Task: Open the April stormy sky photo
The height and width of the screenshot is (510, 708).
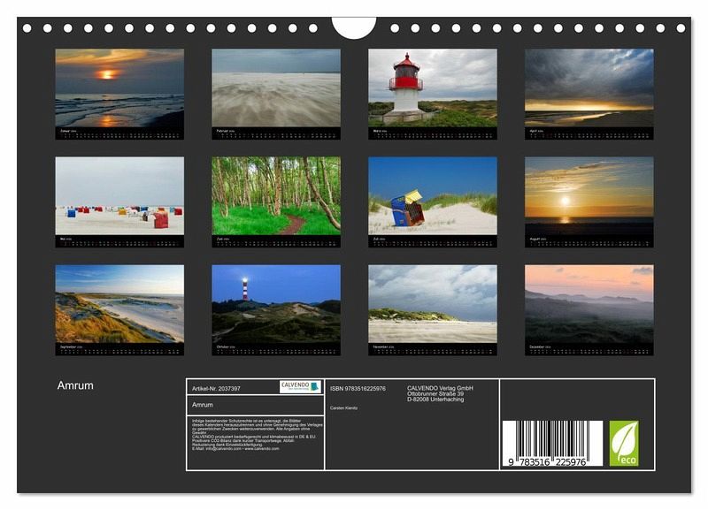Action: tap(589, 88)
